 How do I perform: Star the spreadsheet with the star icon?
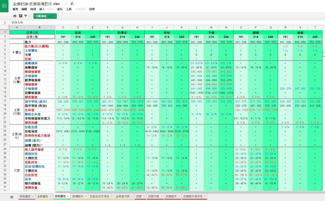point(66,4)
